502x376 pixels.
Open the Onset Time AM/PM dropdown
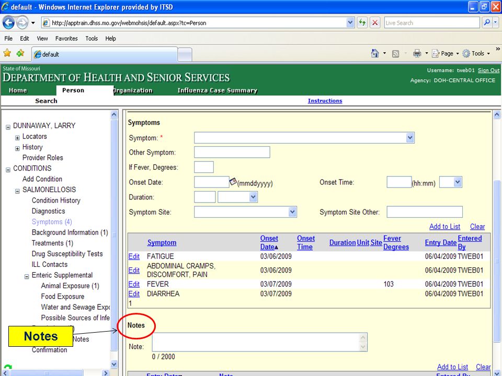(458, 182)
